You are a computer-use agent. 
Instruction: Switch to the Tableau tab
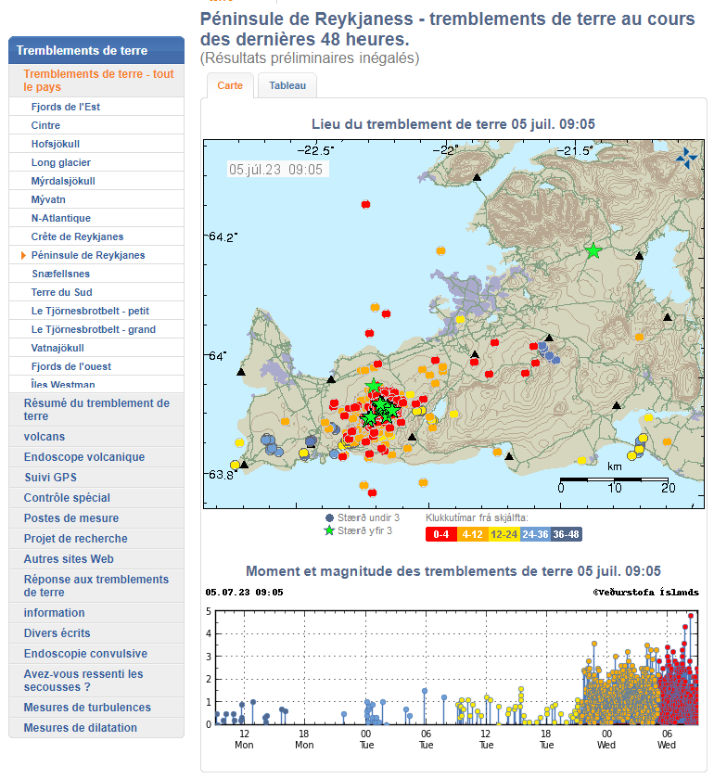pyautogui.click(x=287, y=85)
